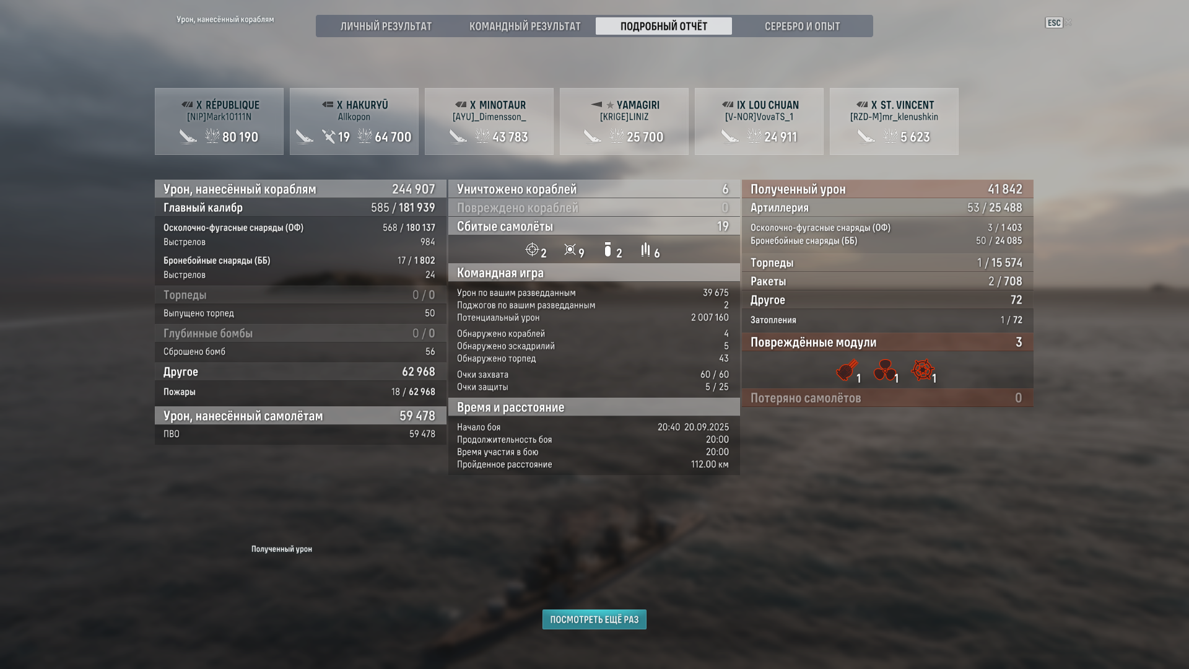Click planes-destroyed icon on Hakuryū card

pyautogui.click(x=328, y=136)
